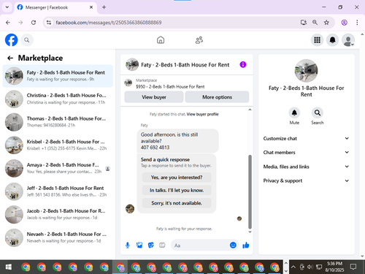Image resolution: width=365 pixels, height=274 pixels.
Task: Open Windows notification center icon
Action: (x=353, y=267)
